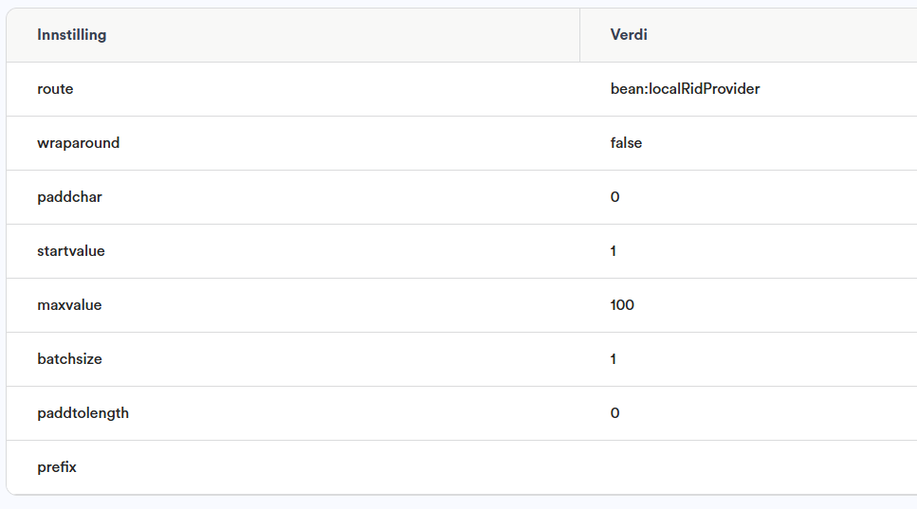Click the Innstilling column header
Viewport: 917px width, 509px height.
(x=72, y=35)
